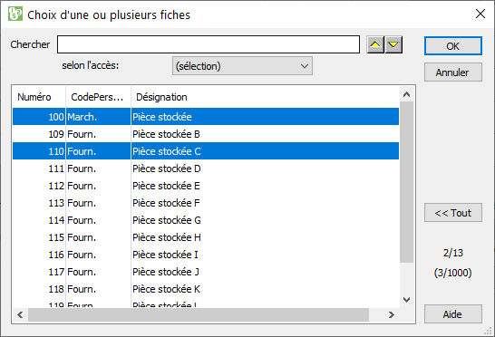Viewport: 495px width, 337px height.
Task: Click the CodePers... column header
Action: [98, 97]
